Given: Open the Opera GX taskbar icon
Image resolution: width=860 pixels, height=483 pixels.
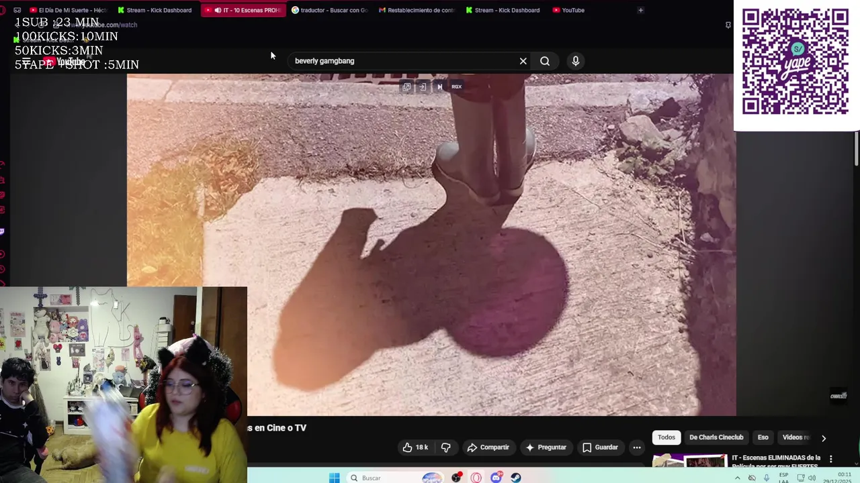Looking at the screenshot, I should tap(476, 478).
